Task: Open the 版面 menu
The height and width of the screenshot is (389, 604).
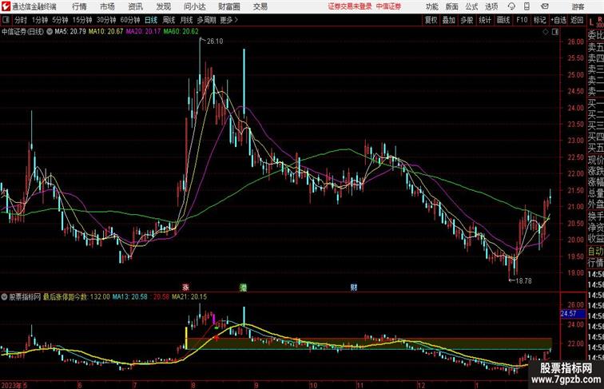Action: click(x=452, y=6)
